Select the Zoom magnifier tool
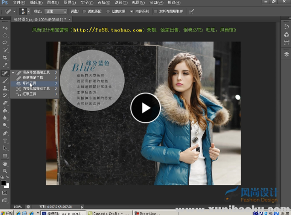This screenshot has width=291, height=215. point(5,171)
